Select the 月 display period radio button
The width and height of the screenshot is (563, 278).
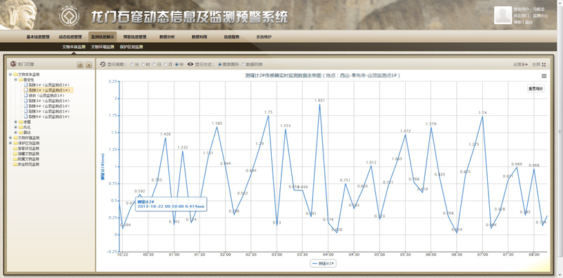pyautogui.click(x=166, y=64)
